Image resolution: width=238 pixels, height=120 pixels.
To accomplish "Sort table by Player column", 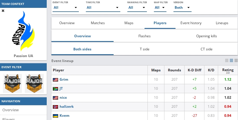I will (99, 70).
